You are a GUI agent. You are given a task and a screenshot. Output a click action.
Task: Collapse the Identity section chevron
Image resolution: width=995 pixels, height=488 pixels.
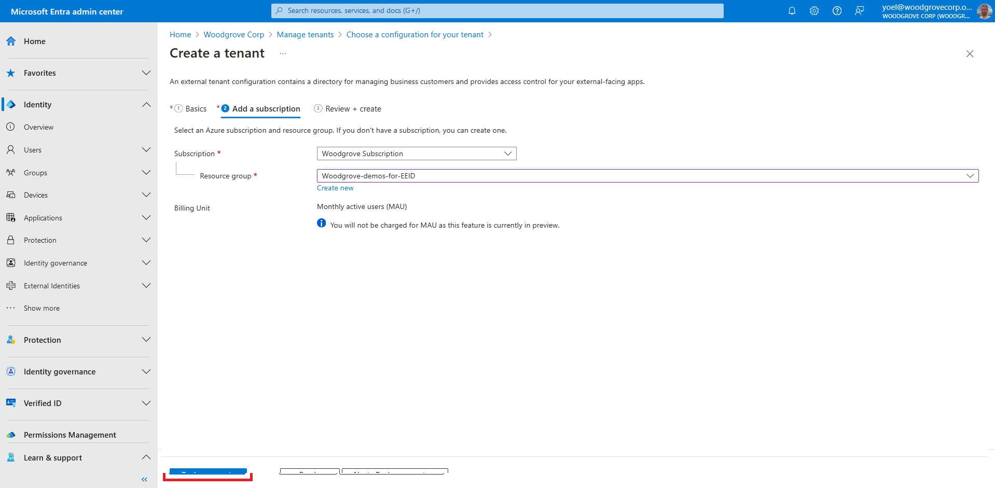pyautogui.click(x=146, y=105)
